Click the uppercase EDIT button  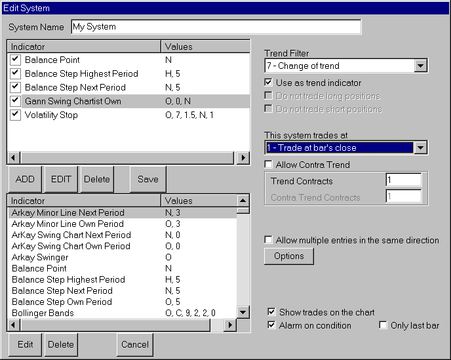pyautogui.click(x=61, y=179)
